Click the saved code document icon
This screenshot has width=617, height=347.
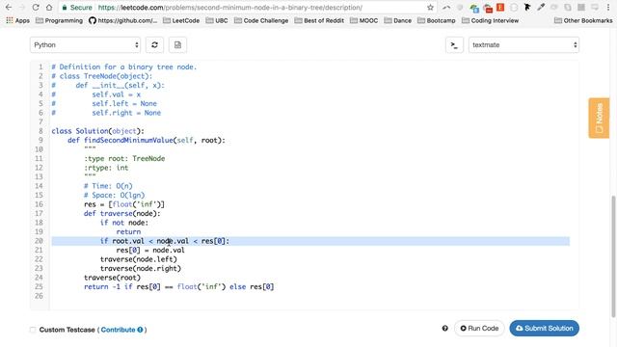[x=177, y=45]
